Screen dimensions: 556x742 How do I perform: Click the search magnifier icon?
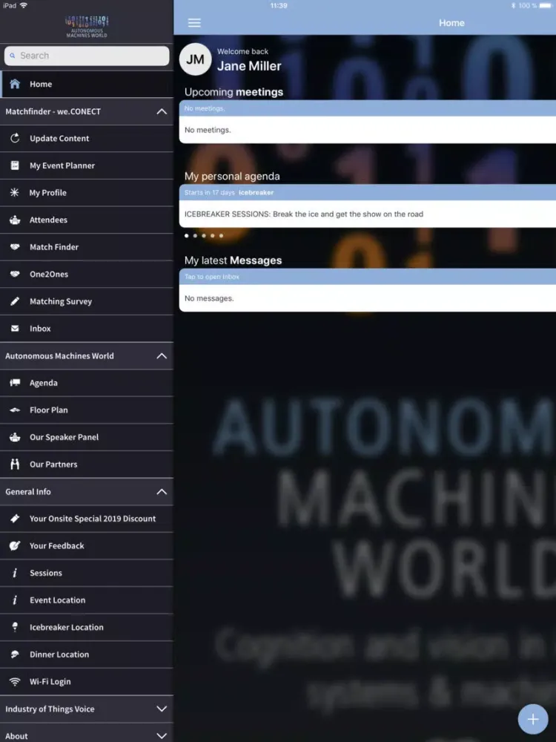click(13, 56)
